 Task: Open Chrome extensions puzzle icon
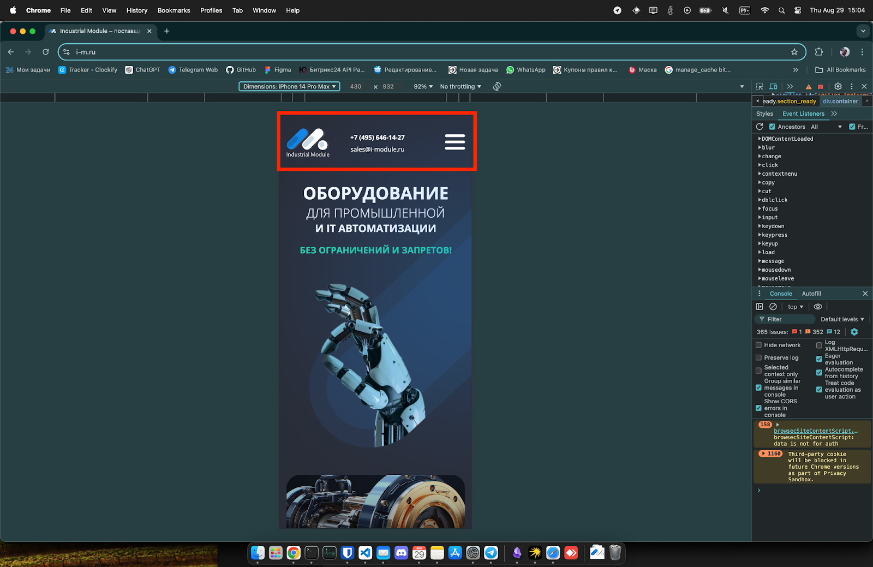(x=819, y=52)
